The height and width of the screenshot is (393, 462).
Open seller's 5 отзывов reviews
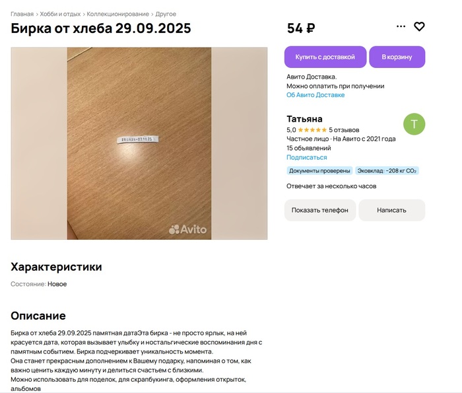point(344,130)
